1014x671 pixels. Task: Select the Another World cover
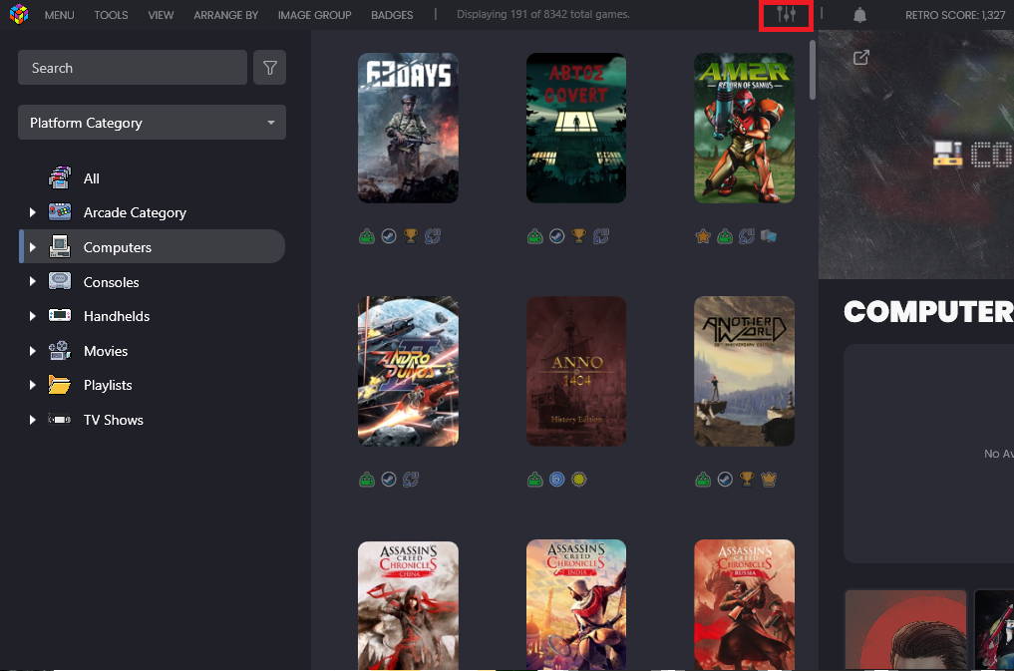(745, 371)
